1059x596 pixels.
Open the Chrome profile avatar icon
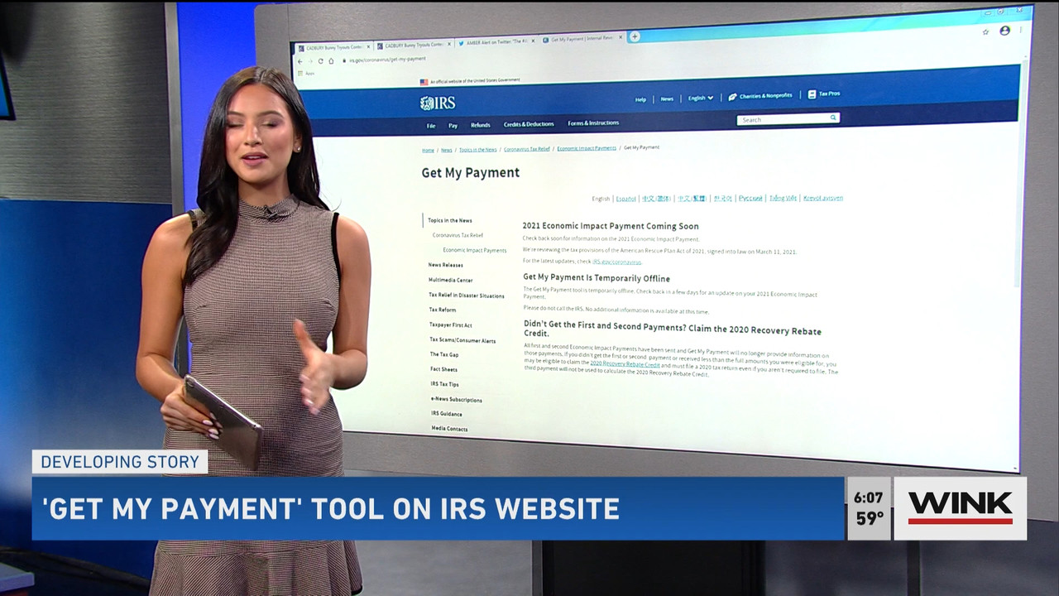[1004, 31]
